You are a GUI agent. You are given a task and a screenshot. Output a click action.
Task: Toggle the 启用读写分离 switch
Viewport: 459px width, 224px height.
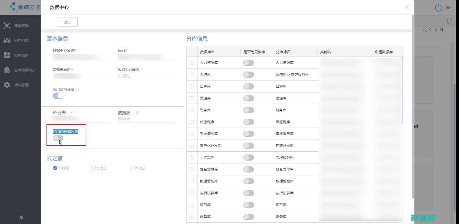coord(58,96)
